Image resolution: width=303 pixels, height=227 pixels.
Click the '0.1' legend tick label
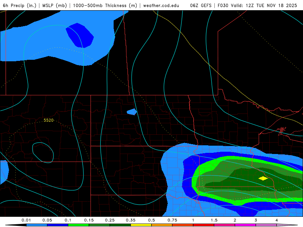[68, 220]
